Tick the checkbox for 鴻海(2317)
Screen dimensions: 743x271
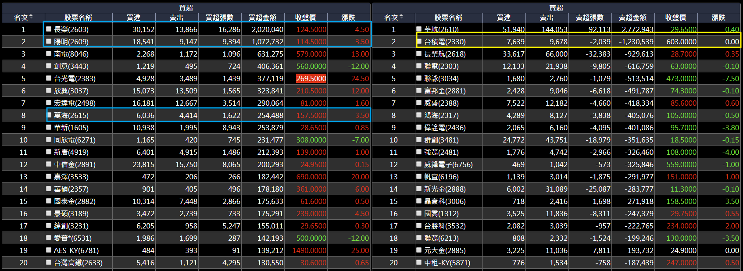[419, 115]
